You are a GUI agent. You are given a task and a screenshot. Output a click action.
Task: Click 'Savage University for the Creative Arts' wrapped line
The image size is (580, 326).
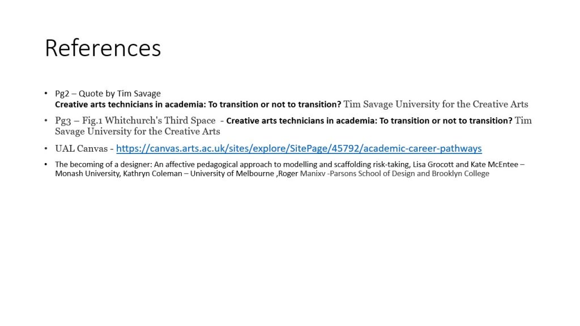(x=138, y=131)
